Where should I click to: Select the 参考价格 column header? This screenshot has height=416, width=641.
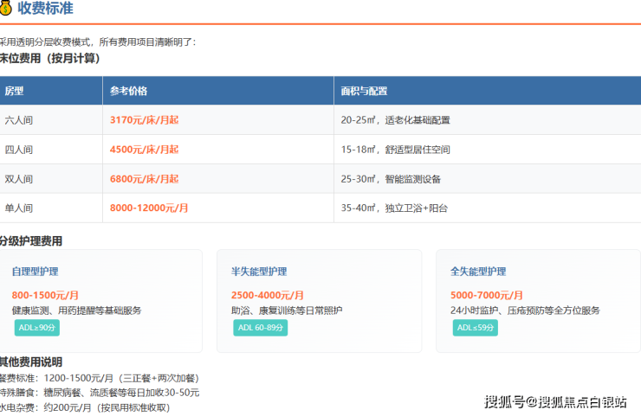129,91
